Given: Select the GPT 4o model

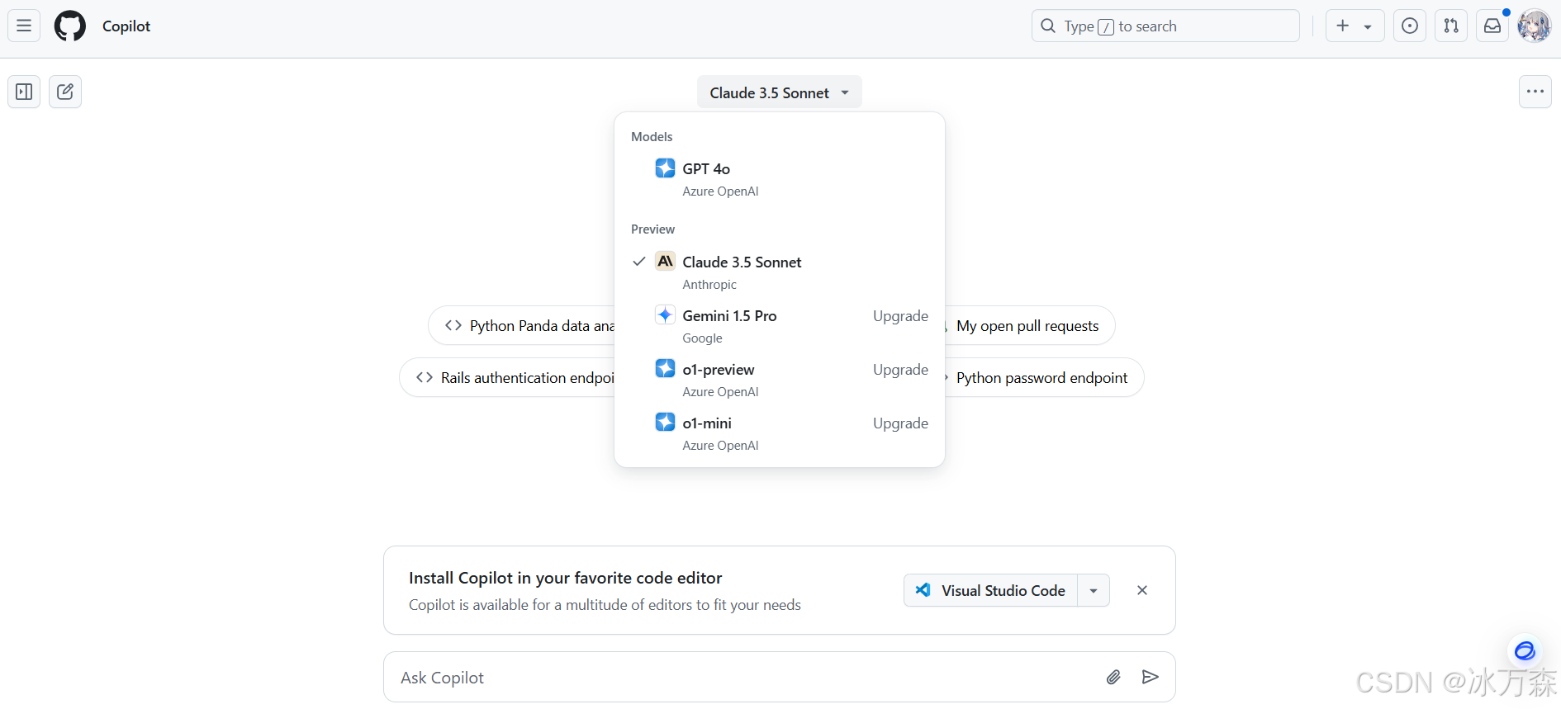Looking at the screenshot, I should (780, 179).
